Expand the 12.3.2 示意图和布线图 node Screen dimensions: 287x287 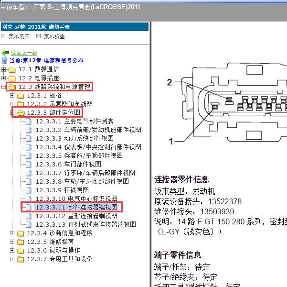click(12, 104)
